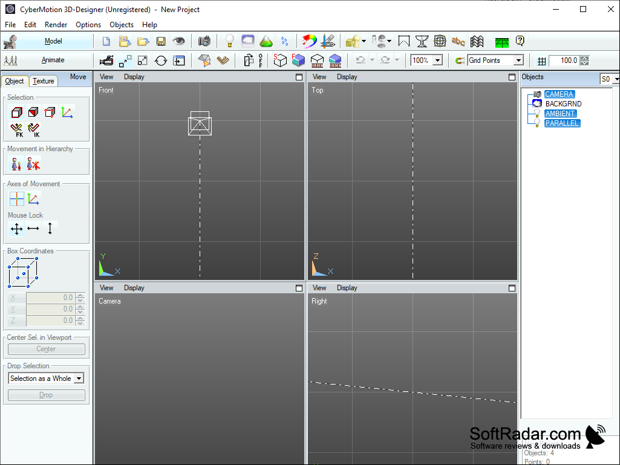Click the pencil and ruler drawing tools icon

click(328, 41)
